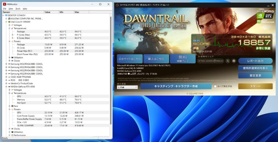
Task: Open the Help menu in HWMonitor
Action: tap(25, 9)
